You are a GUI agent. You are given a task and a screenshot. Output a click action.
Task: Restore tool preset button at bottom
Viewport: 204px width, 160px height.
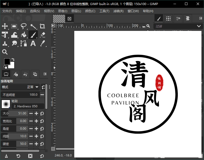pyautogui.click(x=18, y=156)
